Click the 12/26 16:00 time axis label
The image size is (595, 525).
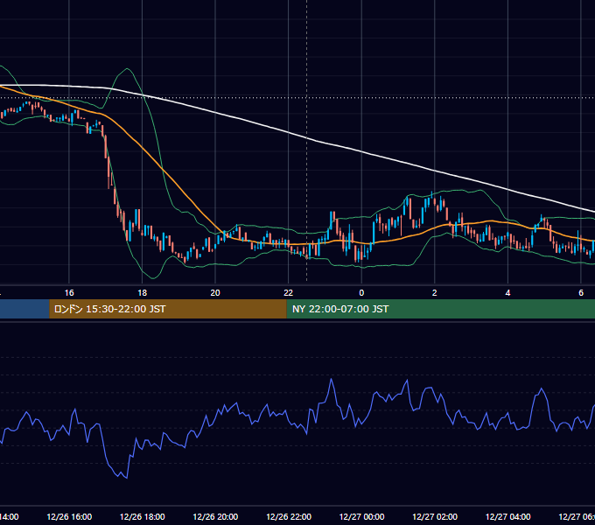(x=69, y=516)
